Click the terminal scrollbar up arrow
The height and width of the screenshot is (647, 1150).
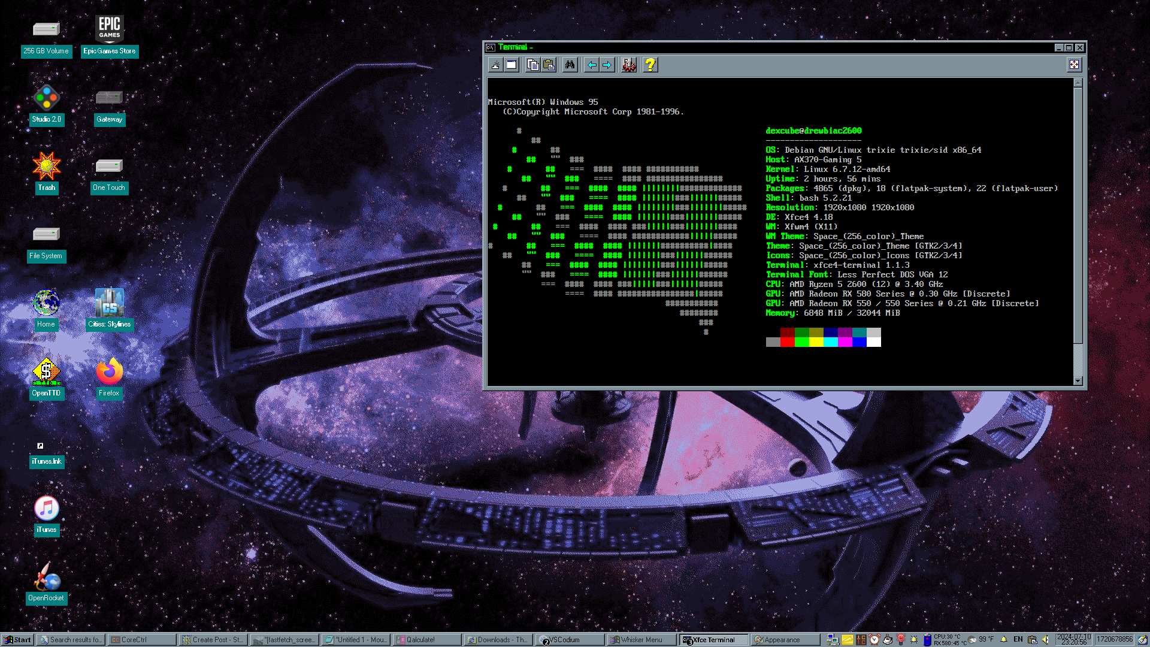tap(1078, 83)
